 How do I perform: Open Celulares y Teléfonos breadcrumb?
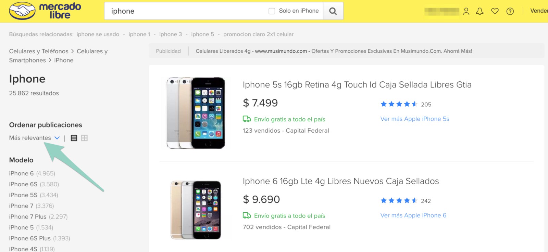tap(39, 51)
